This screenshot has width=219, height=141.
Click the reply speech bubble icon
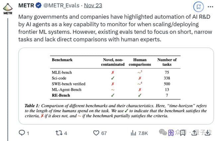tap(22, 133)
